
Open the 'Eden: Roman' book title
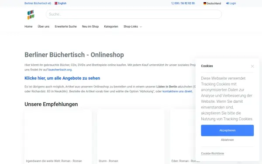[x=186, y=161]
